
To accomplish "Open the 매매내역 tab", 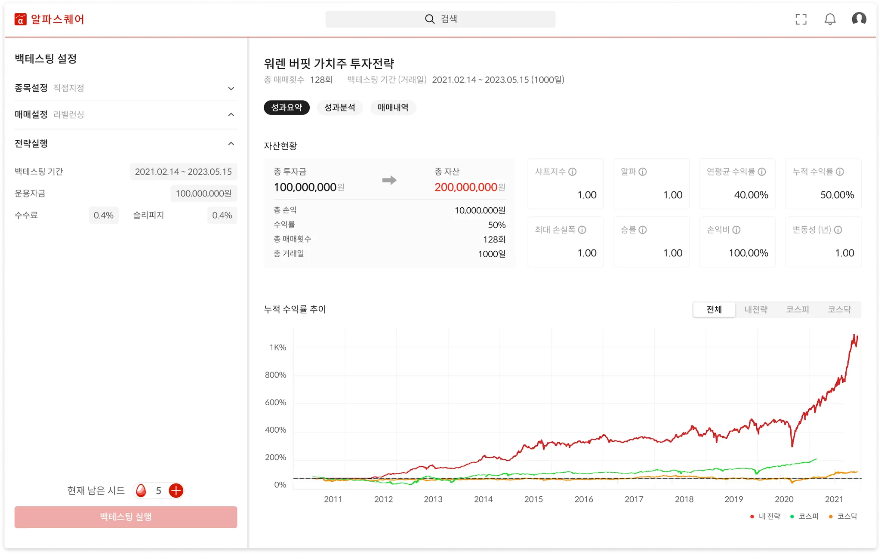I will tap(393, 108).
